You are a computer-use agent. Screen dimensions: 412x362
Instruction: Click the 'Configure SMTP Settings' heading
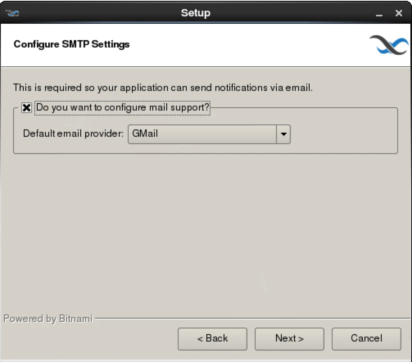(x=72, y=44)
